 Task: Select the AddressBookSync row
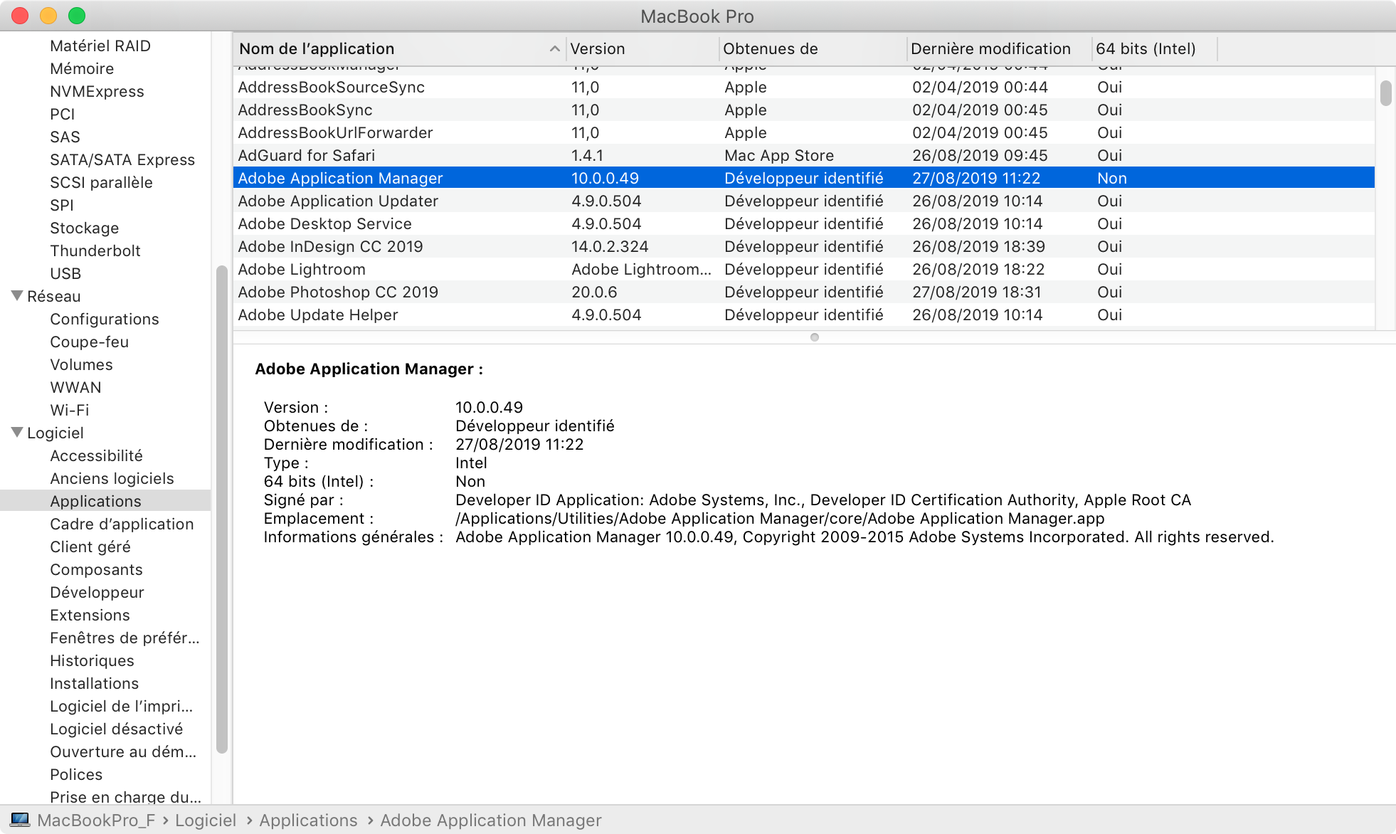click(x=804, y=110)
